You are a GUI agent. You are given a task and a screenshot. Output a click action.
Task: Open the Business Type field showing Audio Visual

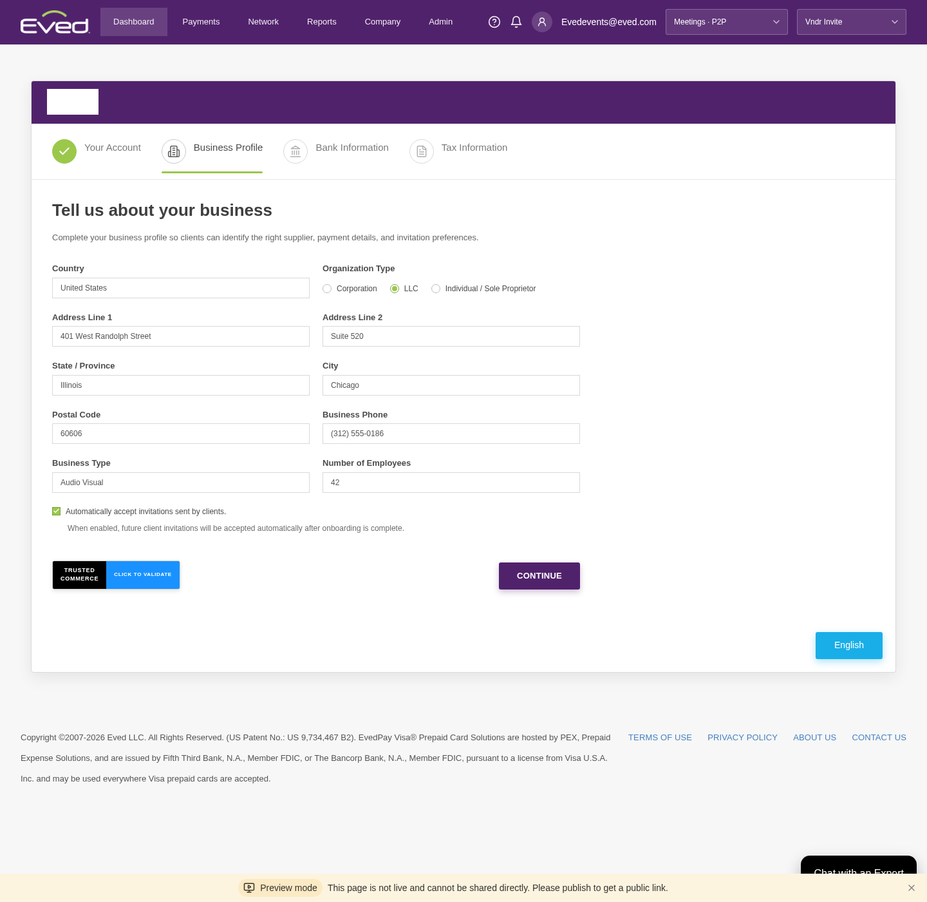click(181, 483)
